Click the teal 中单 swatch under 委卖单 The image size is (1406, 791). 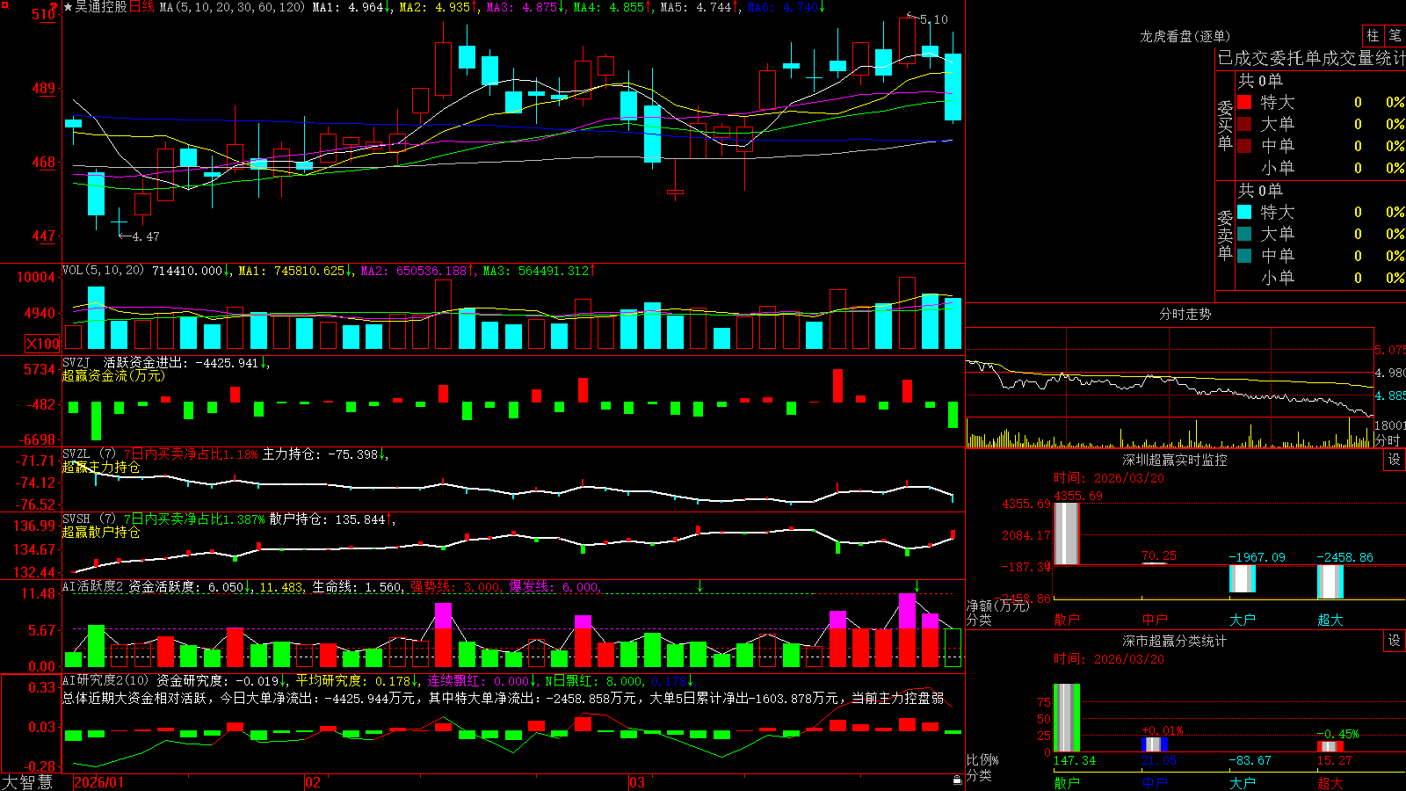(x=1244, y=256)
